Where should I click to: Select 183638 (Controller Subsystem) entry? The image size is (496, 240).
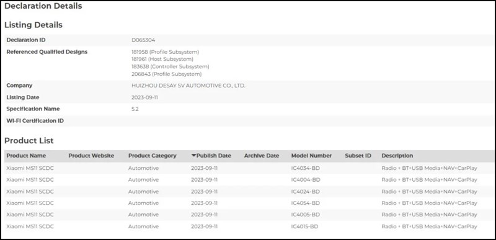click(170, 67)
